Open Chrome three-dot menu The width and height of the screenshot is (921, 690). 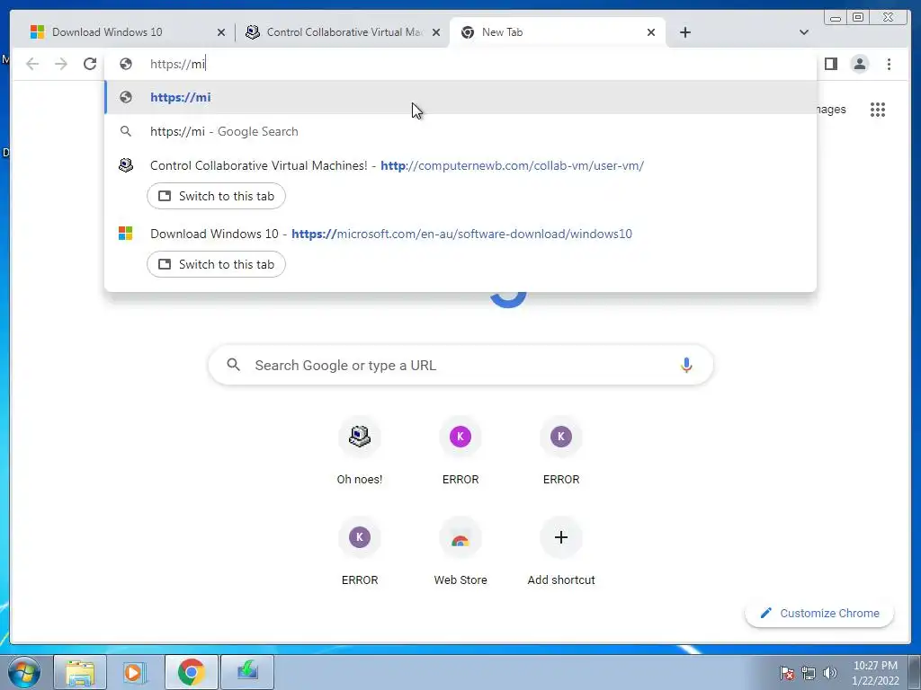click(889, 64)
